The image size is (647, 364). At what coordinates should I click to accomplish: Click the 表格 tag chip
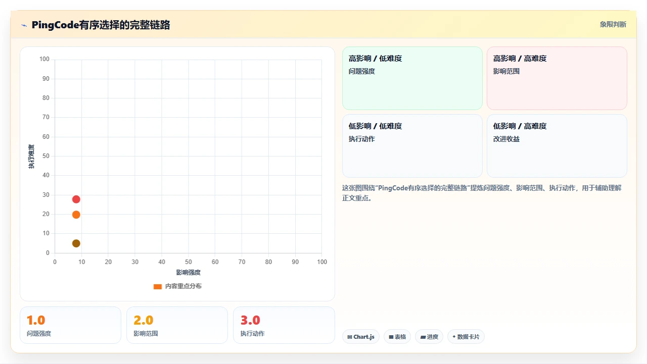pyautogui.click(x=397, y=337)
